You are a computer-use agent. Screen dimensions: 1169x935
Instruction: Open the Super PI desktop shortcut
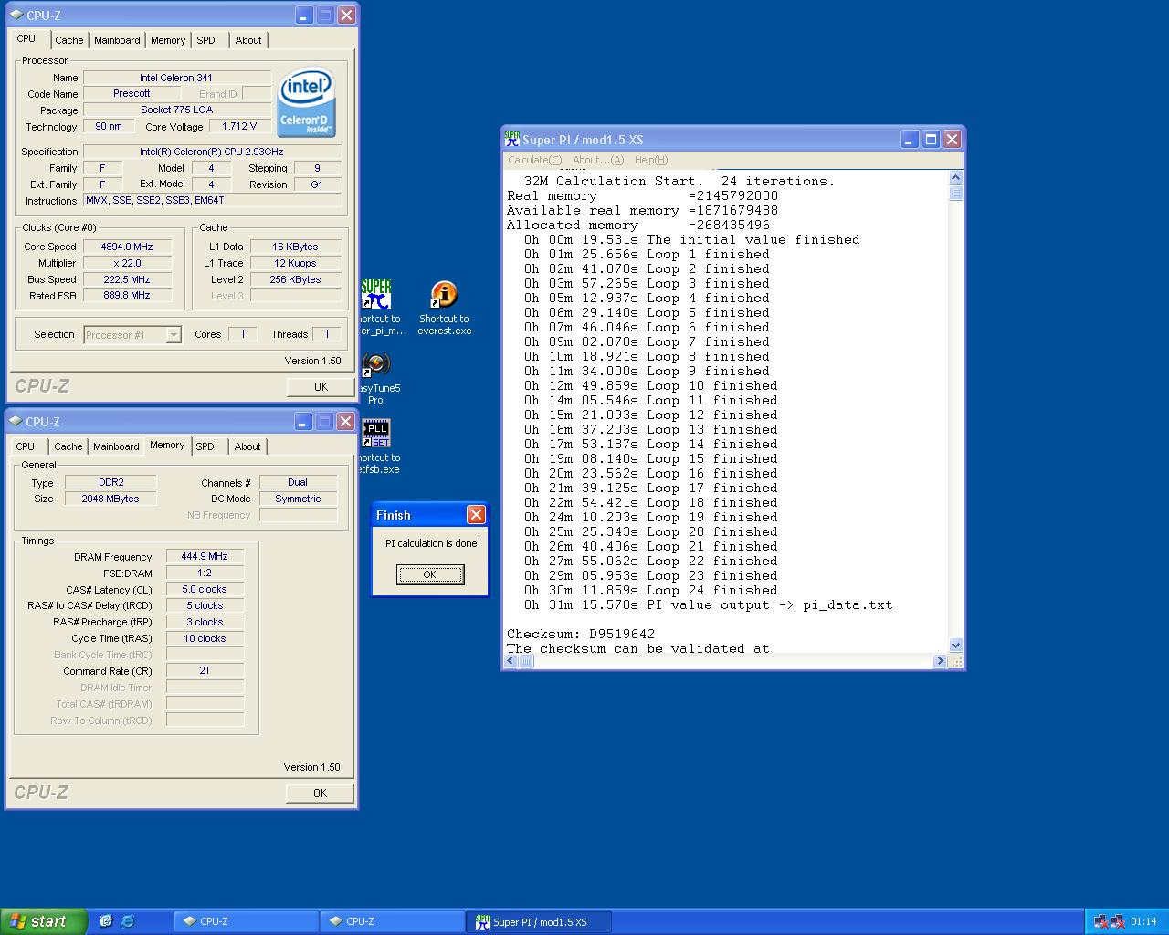tap(376, 295)
